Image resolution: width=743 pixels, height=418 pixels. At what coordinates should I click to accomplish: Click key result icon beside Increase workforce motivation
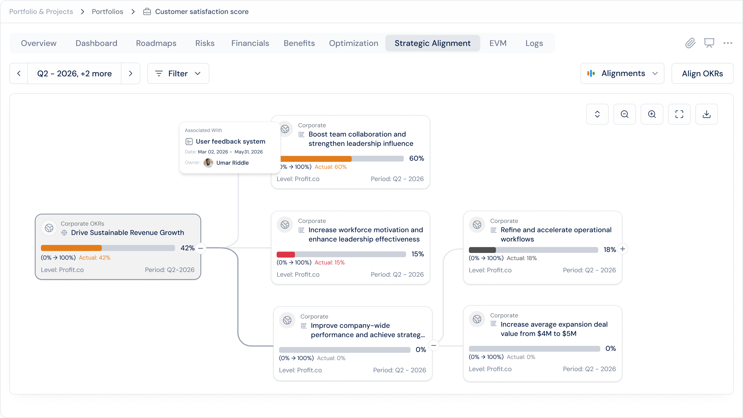302,230
